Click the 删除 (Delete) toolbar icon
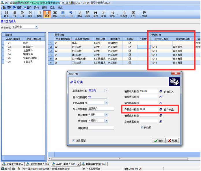The image size is (201, 171). click(55, 14)
